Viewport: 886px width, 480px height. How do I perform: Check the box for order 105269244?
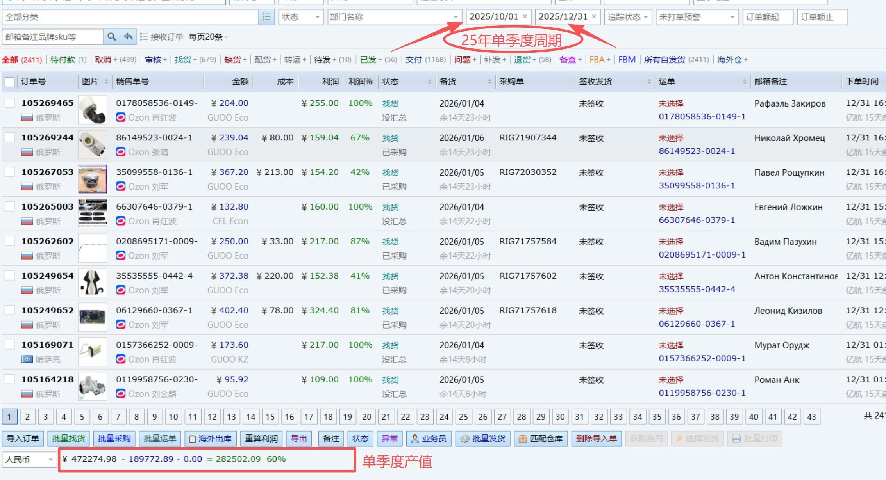[x=10, y=137]
